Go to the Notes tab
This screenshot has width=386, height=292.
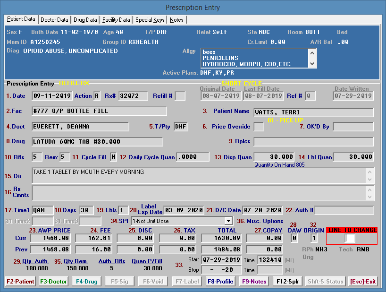point(176,20)
